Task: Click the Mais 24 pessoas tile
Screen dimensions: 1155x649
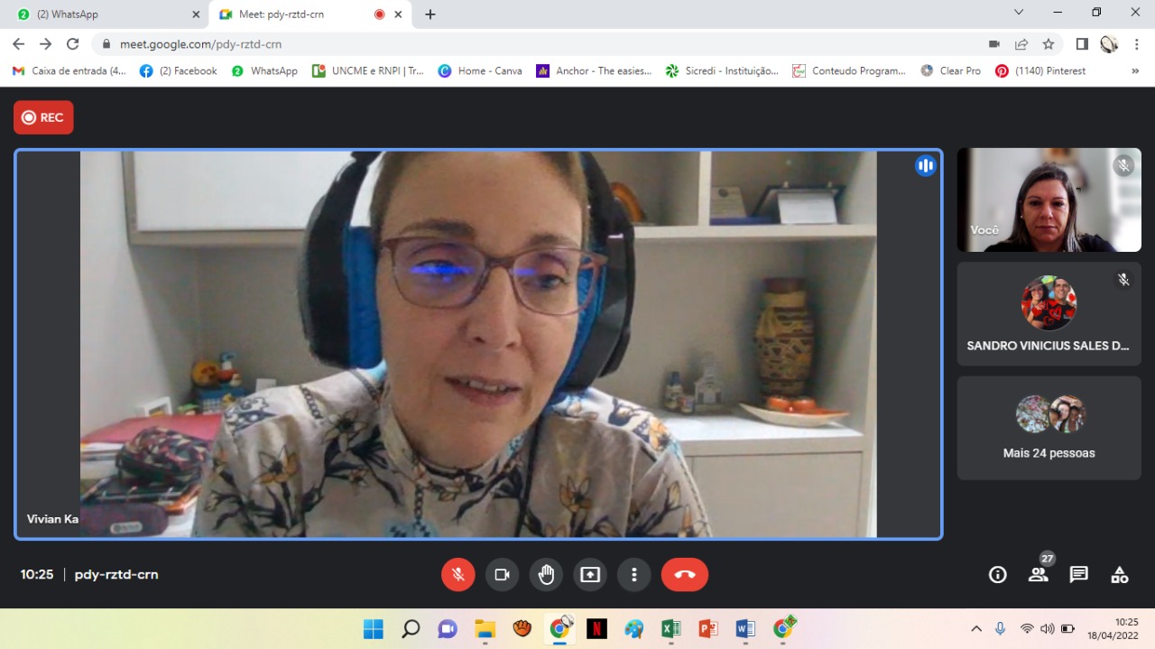Action: 1049,428
